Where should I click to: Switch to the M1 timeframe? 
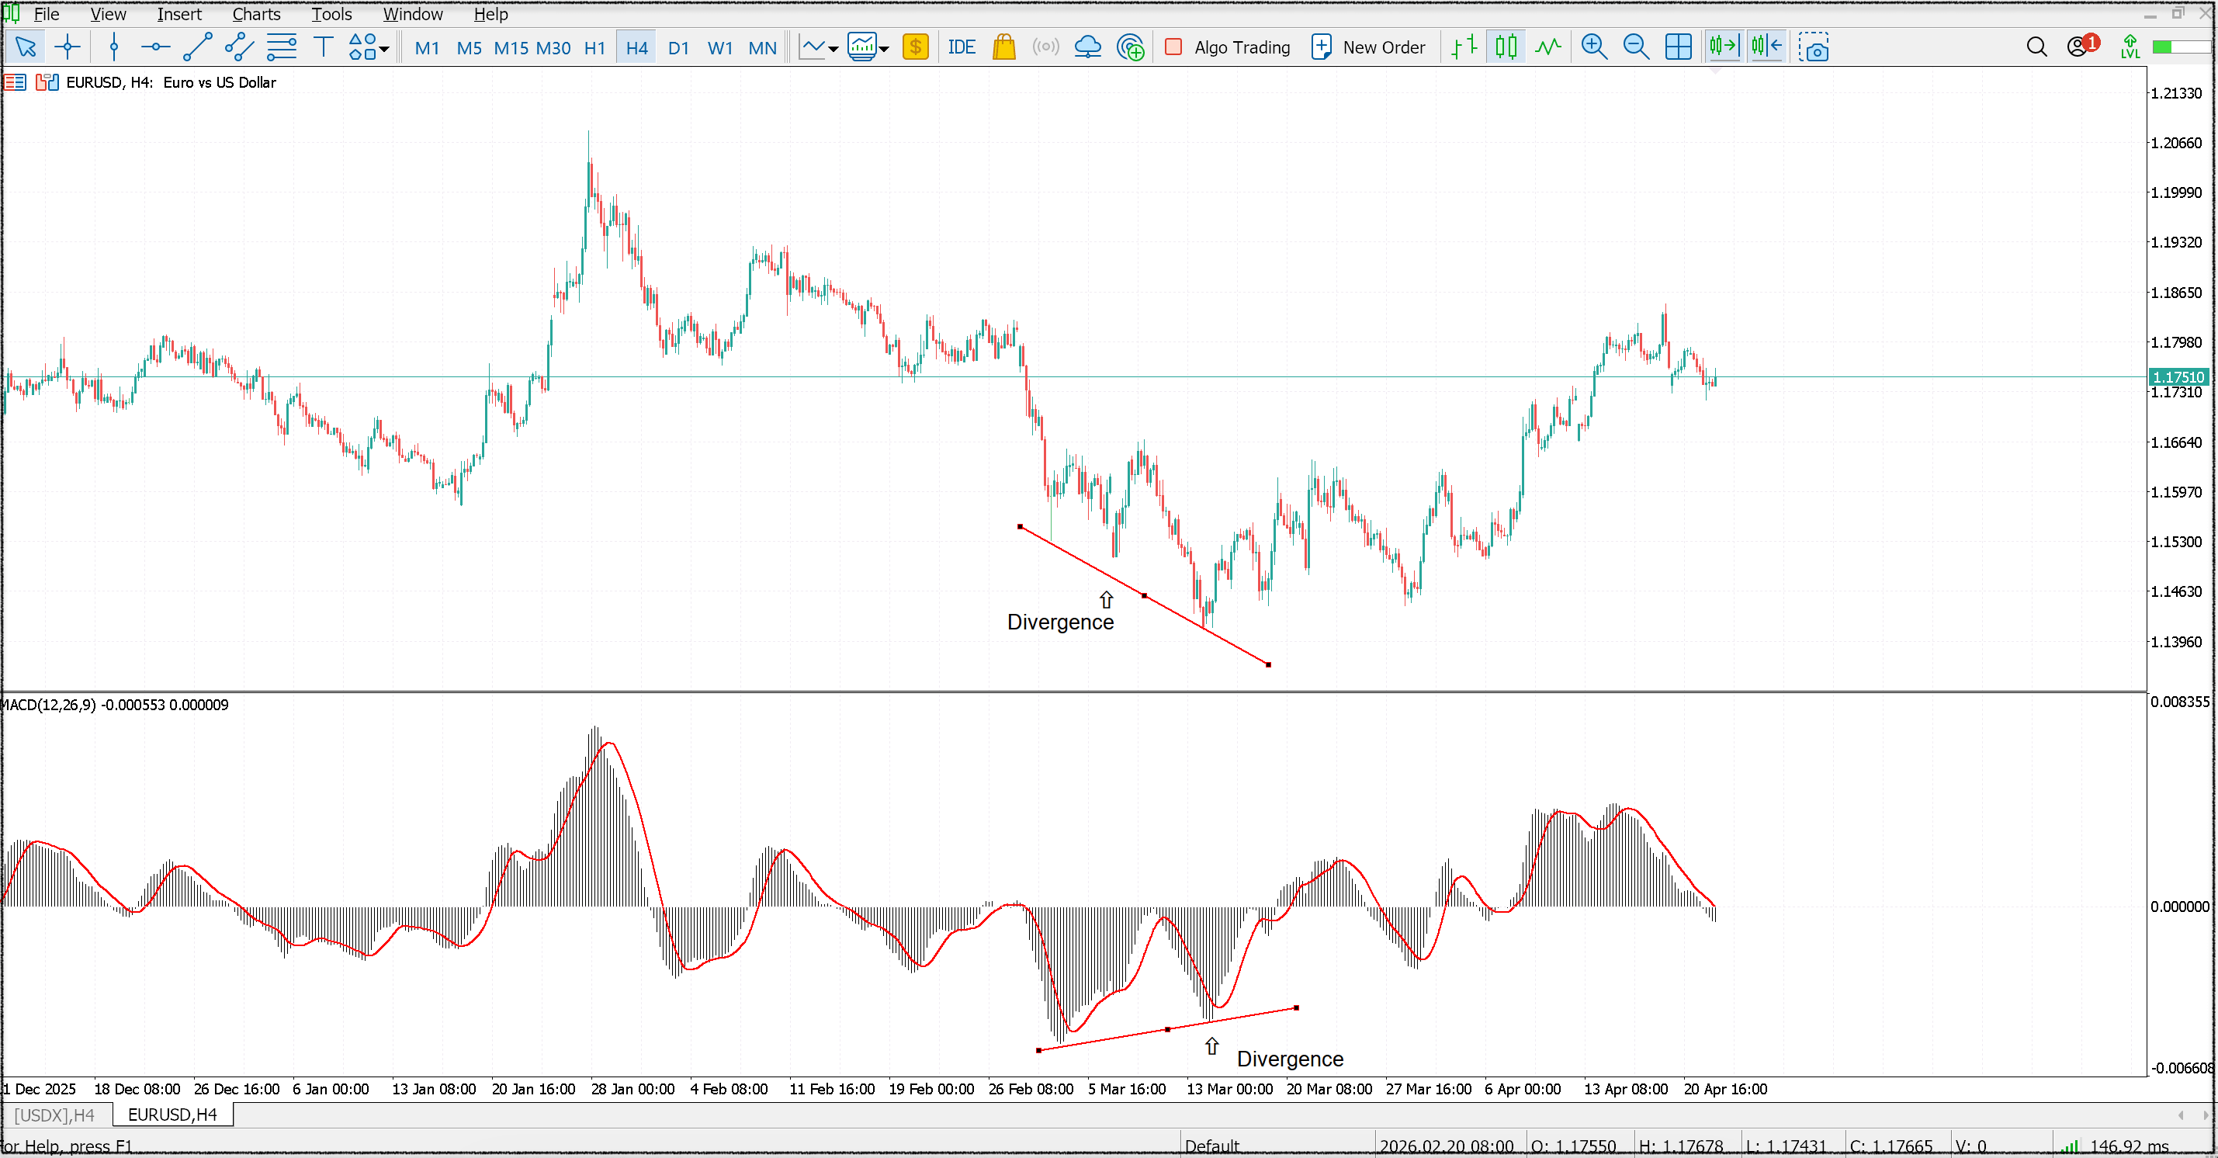[427, 48]
